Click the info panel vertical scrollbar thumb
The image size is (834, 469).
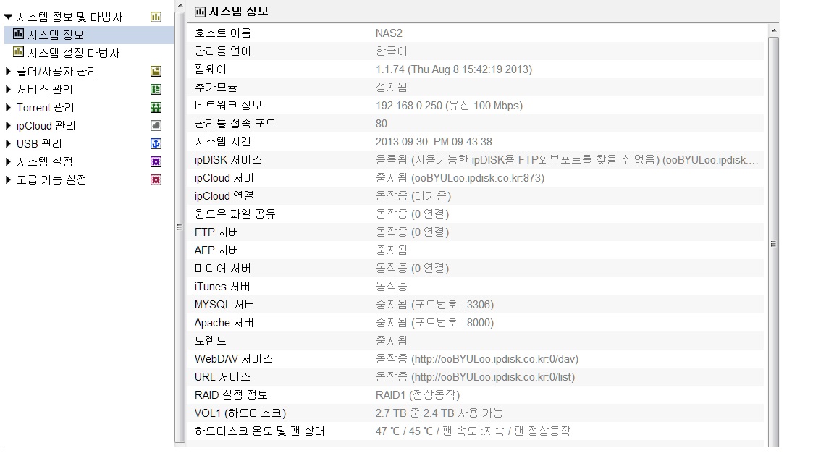tap(774, 243)
